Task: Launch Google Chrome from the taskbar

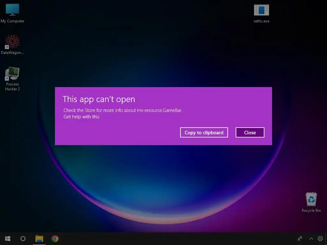Action: pyautogui.click(x=55, y=239)
